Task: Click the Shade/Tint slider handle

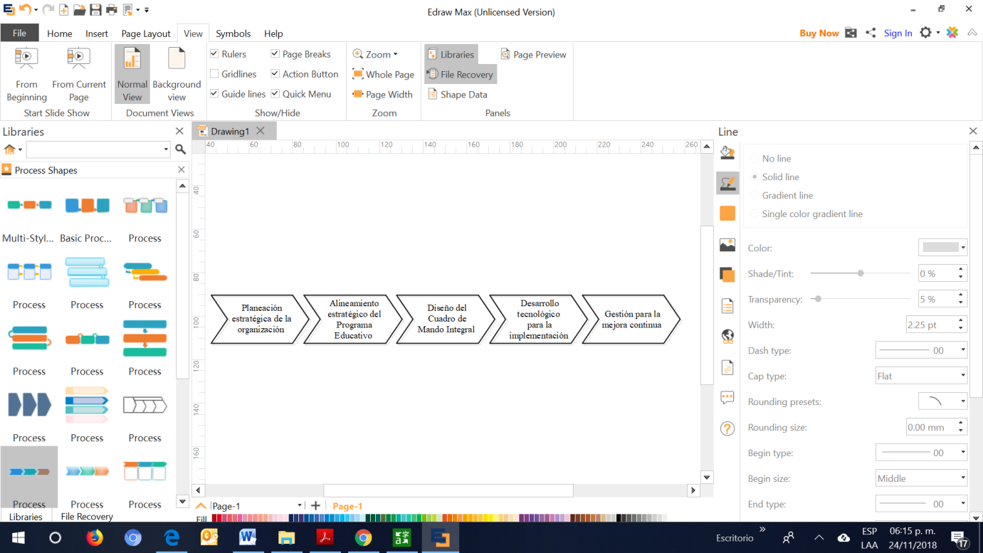Action: [x=861, y=273]
